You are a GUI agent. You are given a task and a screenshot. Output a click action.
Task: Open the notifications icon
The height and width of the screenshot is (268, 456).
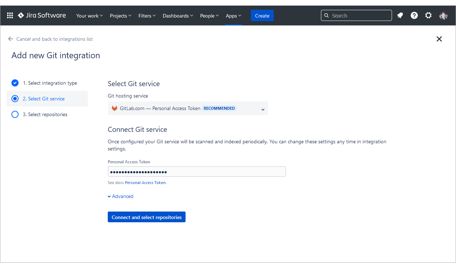pos(400,15)
